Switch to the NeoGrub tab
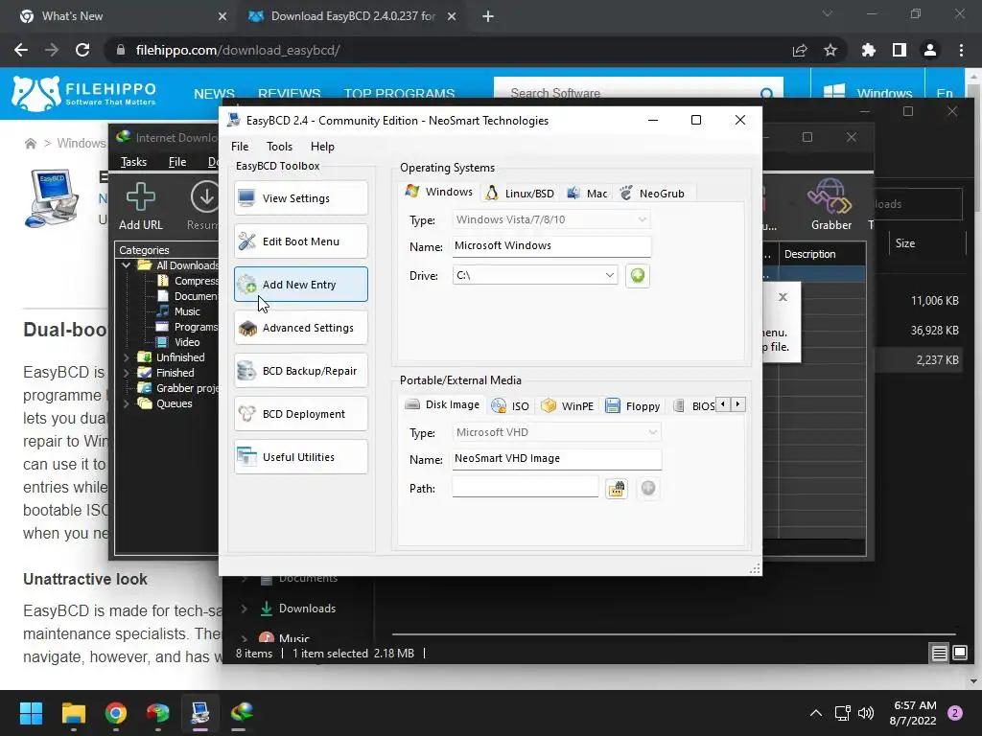The width and height of the screenshot is (982, 736). pos(652,194)
